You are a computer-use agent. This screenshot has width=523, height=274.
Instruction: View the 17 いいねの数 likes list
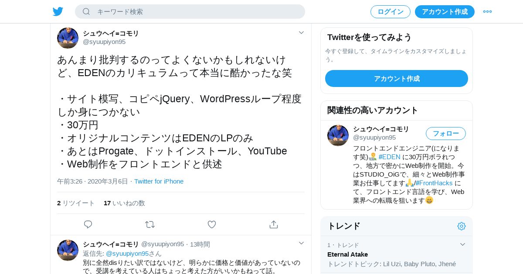[124, 203]
